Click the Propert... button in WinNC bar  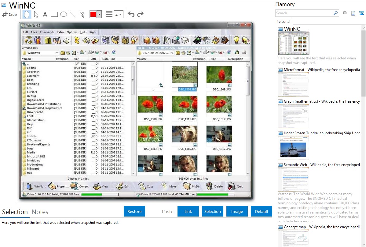click(x=58, y=186)
